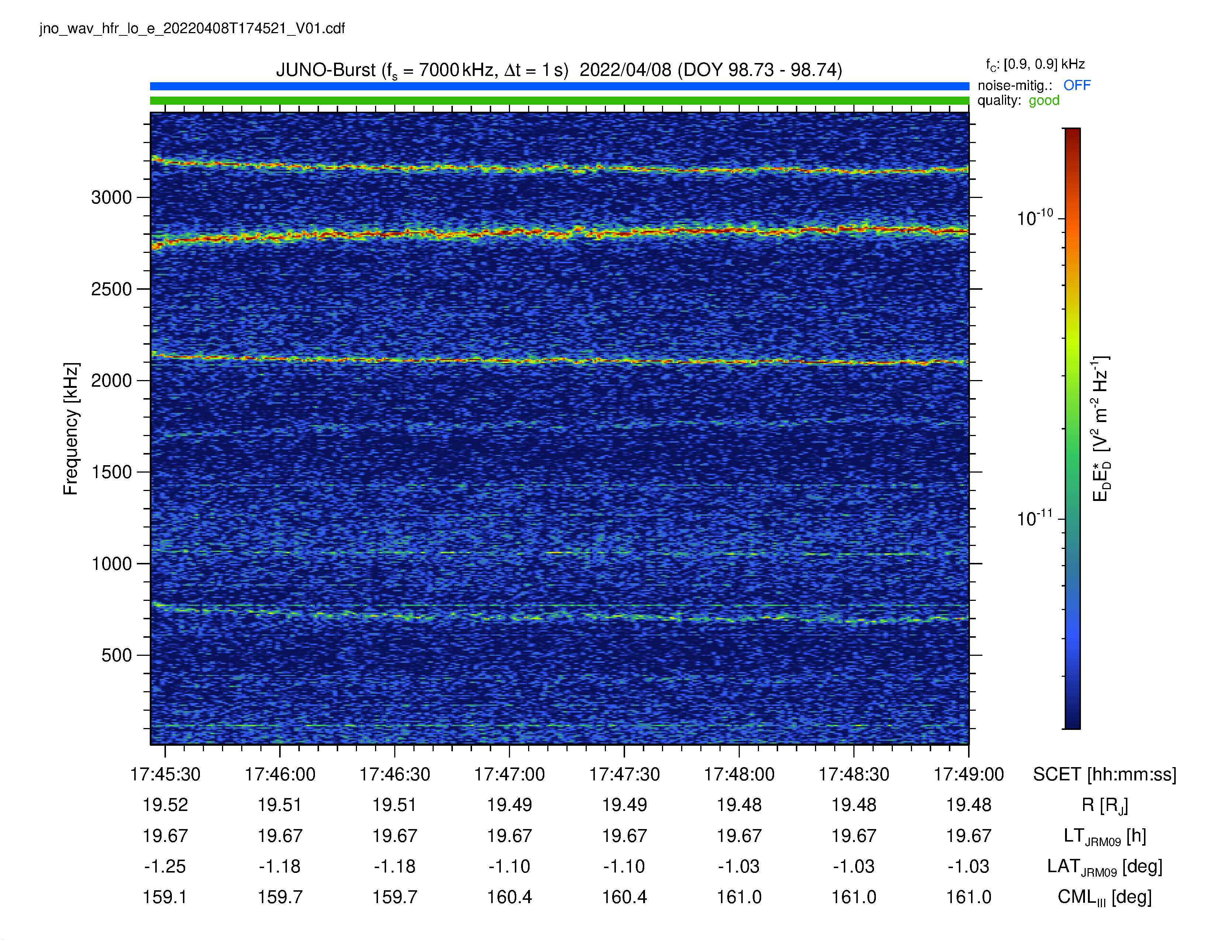Click the 500 kHz frequency axis label

(x=117, y=655)
